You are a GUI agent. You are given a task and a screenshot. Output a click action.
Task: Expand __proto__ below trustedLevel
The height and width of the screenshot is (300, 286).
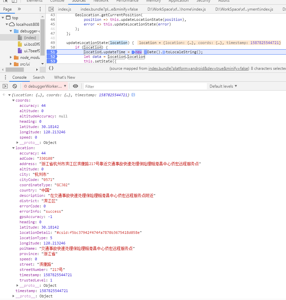click(18, 285)
